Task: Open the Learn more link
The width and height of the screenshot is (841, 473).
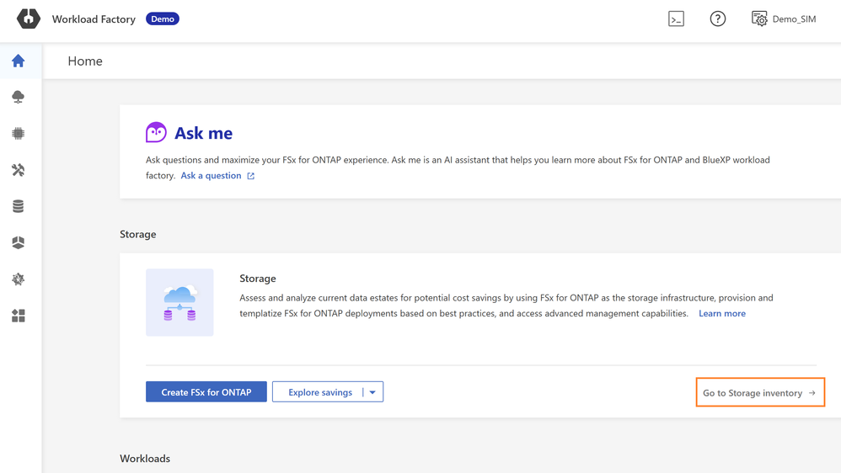Action: click(721, 313)
